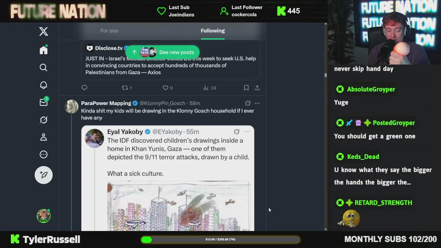441x248 pixels.
Task: Open the Notifications bell icon
Action: pyautogui.click(x=43, y=85)
